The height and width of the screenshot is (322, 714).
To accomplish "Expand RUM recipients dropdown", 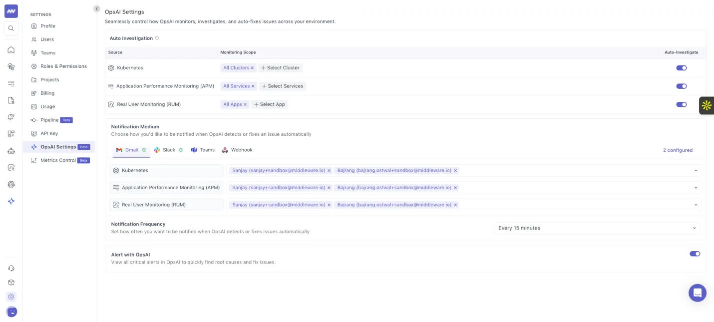I will 696,205.
